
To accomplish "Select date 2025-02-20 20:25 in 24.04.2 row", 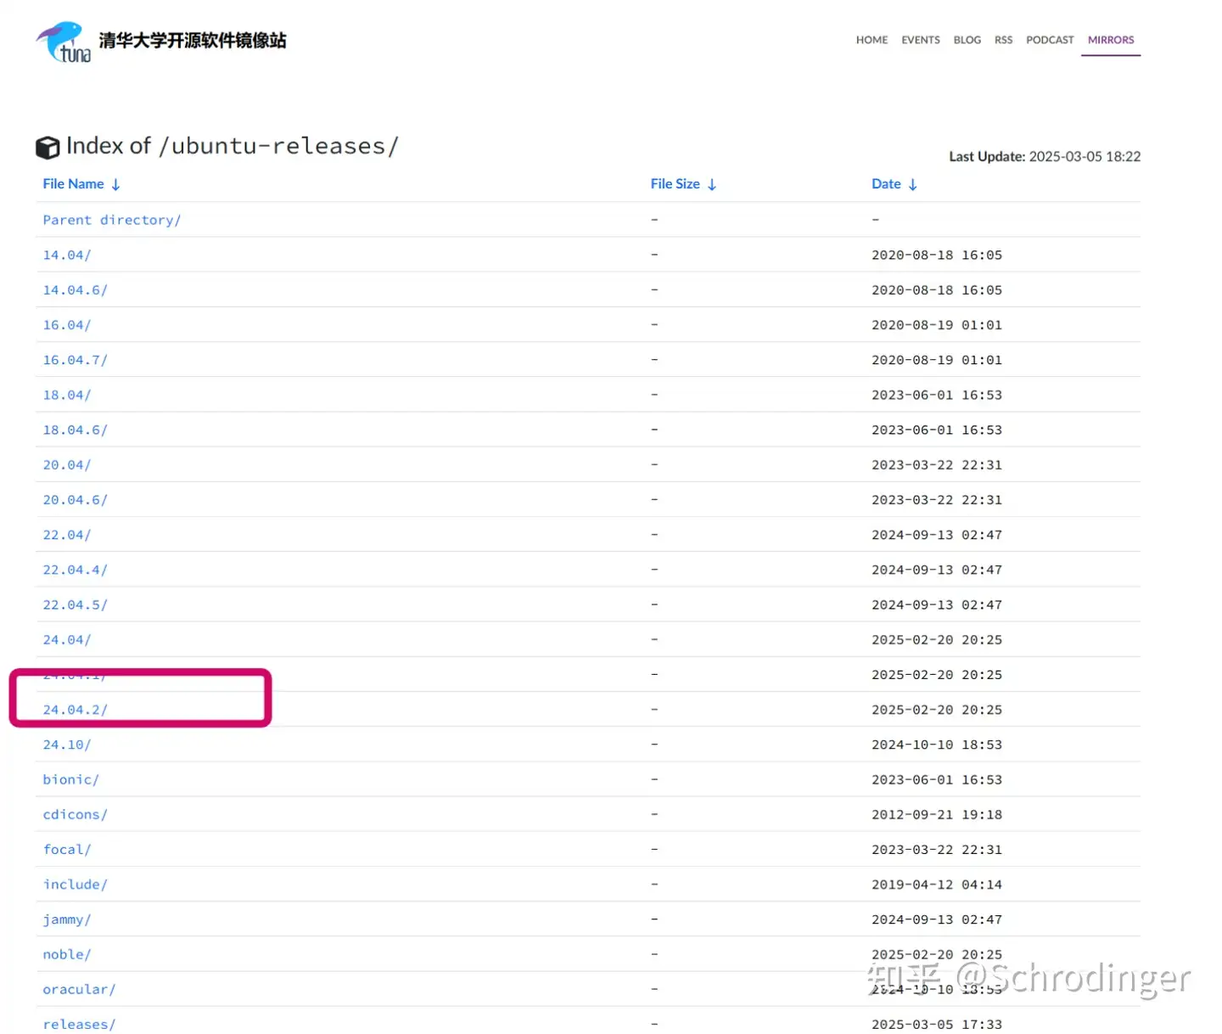I will [937, 710].
